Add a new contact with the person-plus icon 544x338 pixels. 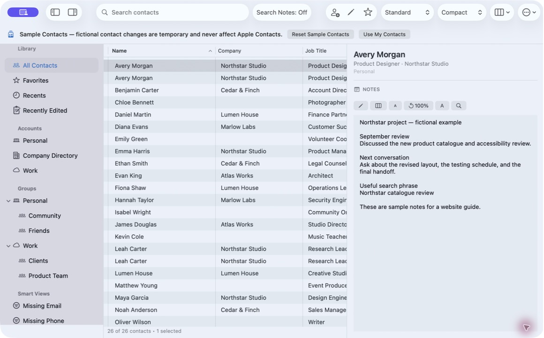[x=335, y=13]
